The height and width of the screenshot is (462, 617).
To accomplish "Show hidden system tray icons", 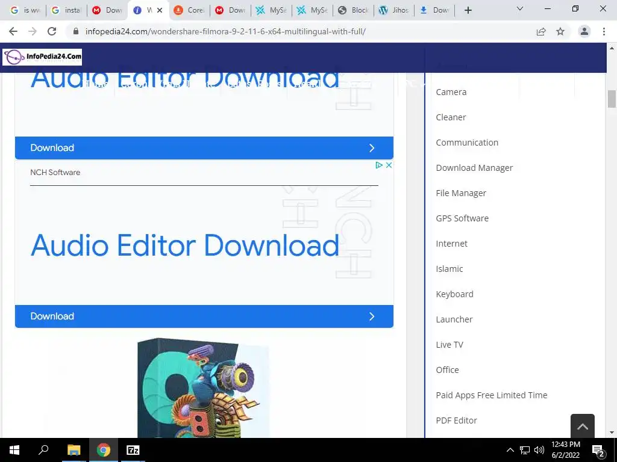I will click(x=510, y=450).
